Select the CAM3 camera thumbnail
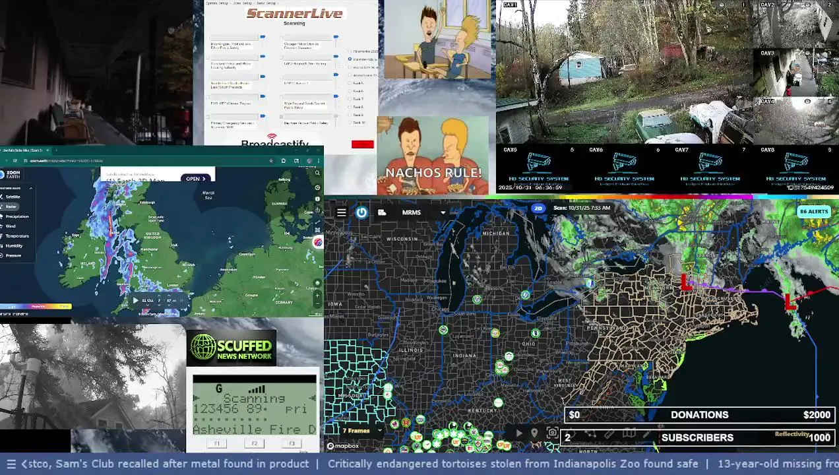Image resolution: width=839 pixels, height=475 pixels. tap(796, 73)
